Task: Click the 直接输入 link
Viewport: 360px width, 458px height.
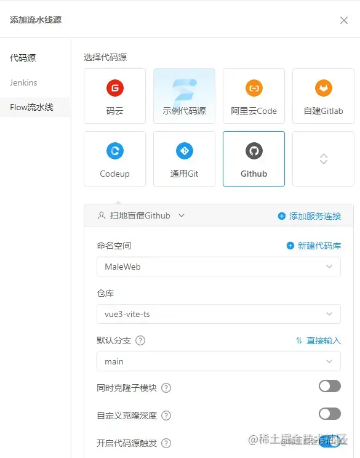Action: point(324,340)
